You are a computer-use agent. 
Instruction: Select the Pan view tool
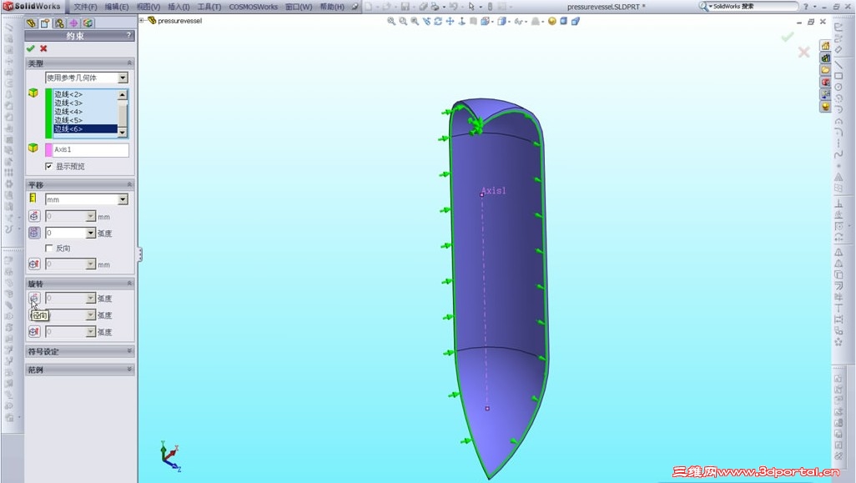point(450,22)
